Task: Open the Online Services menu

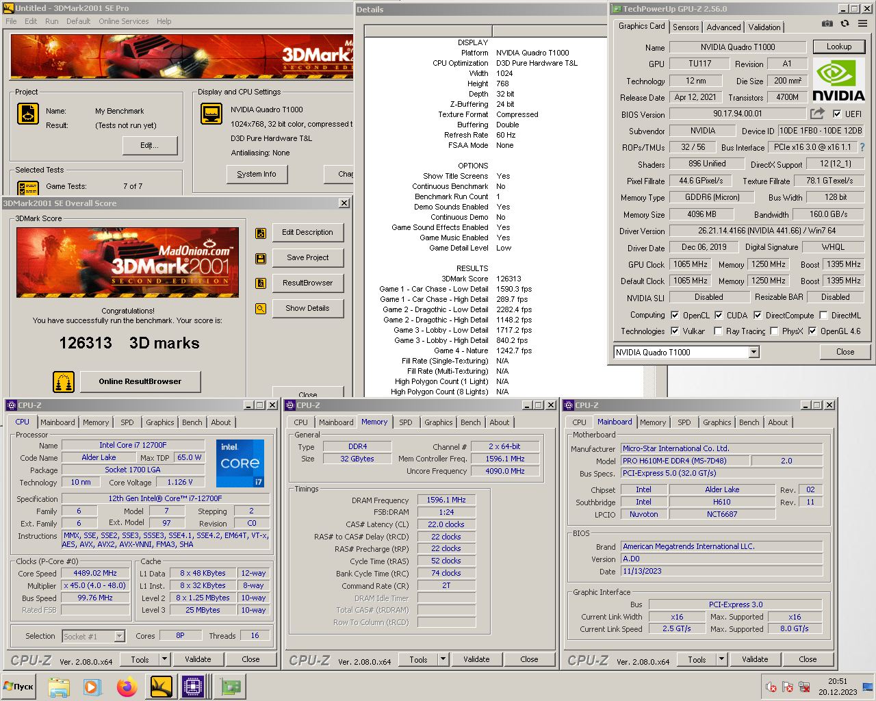Action: click(123, 21)
